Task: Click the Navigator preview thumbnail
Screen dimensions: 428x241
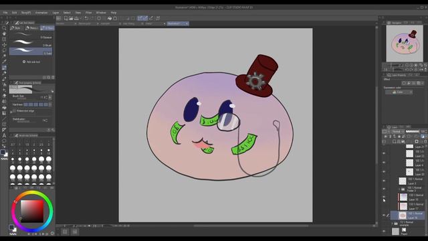Action: (x=405, y=44)
